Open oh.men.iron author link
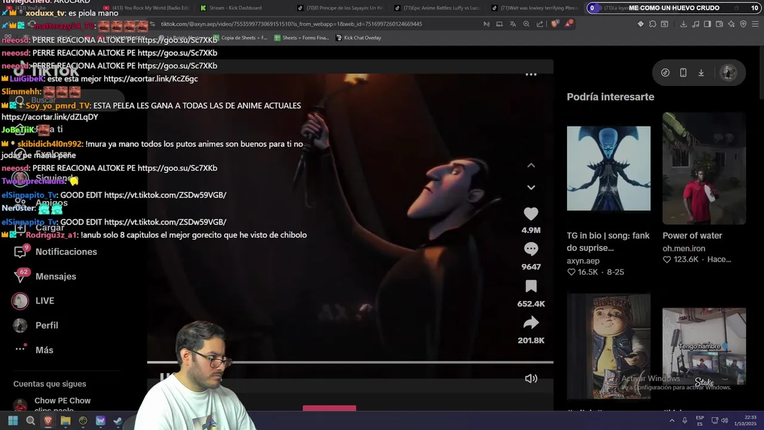764x430 pixels. [x=684, y=248]
